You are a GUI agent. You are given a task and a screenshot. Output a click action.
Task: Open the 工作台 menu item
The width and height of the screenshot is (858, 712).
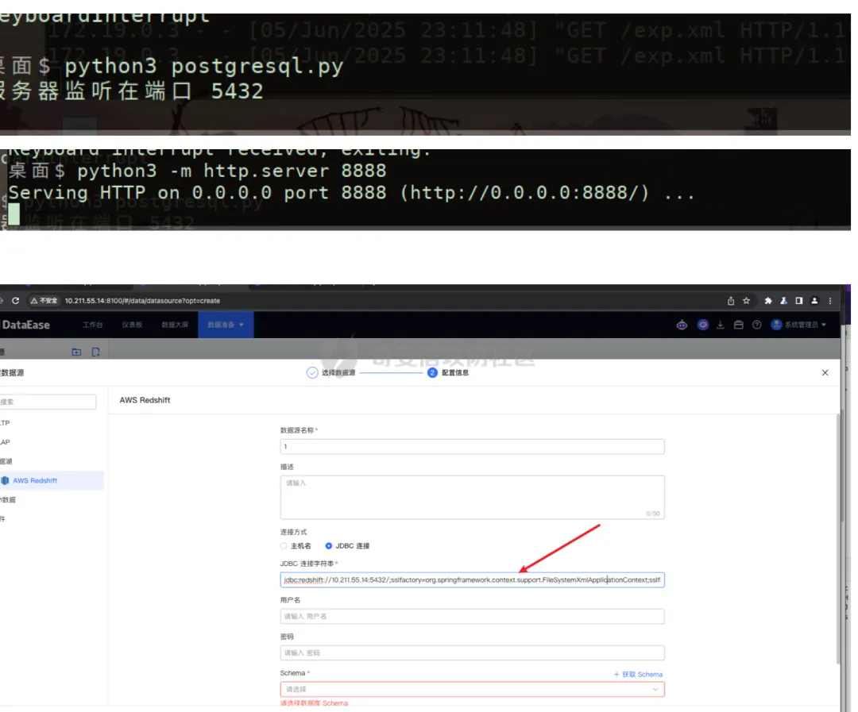point(92,325)
